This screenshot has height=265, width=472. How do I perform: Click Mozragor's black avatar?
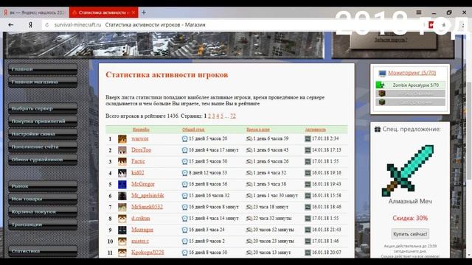click(122, 230)
